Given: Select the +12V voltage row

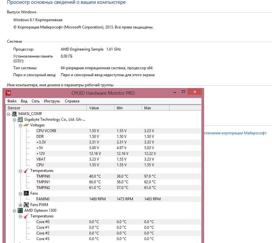Looking at the screenshot, I should coord(118,153).
